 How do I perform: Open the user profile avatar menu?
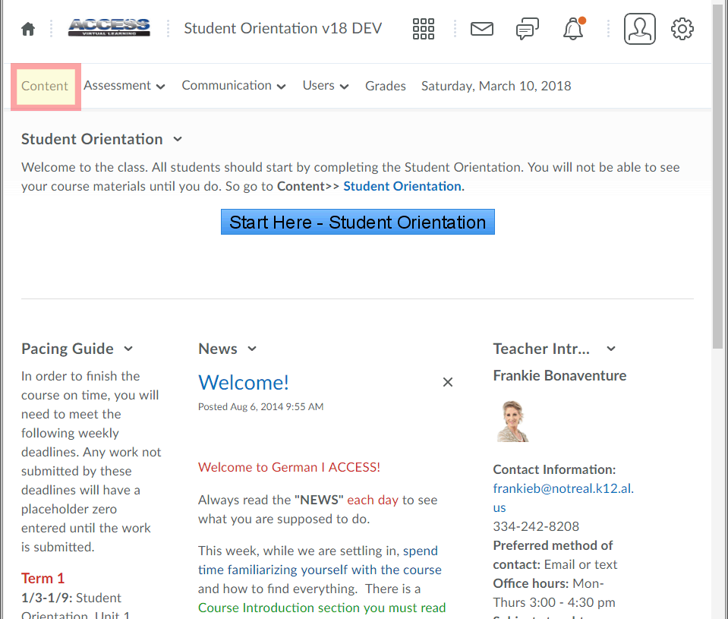coord(639,29)
